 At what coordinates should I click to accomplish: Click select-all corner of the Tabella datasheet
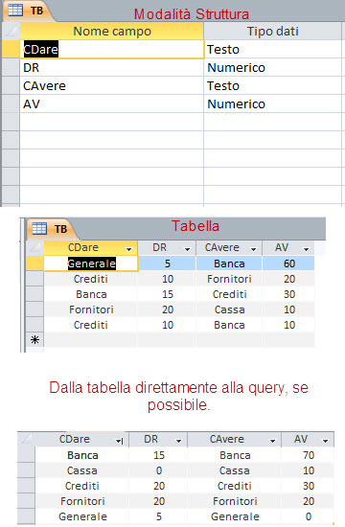34,248
